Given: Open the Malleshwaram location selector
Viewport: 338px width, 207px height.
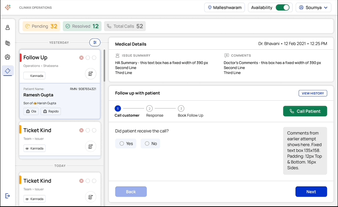Looking at the screenshot, I should pyautogui.click(x=224, y=8).
